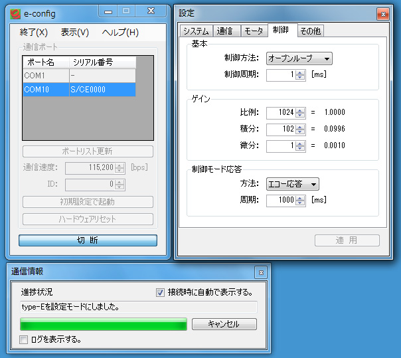This screenshot has width=401, height=358.
Task: Open the 表示(V) menu
Action: [74, 33]
